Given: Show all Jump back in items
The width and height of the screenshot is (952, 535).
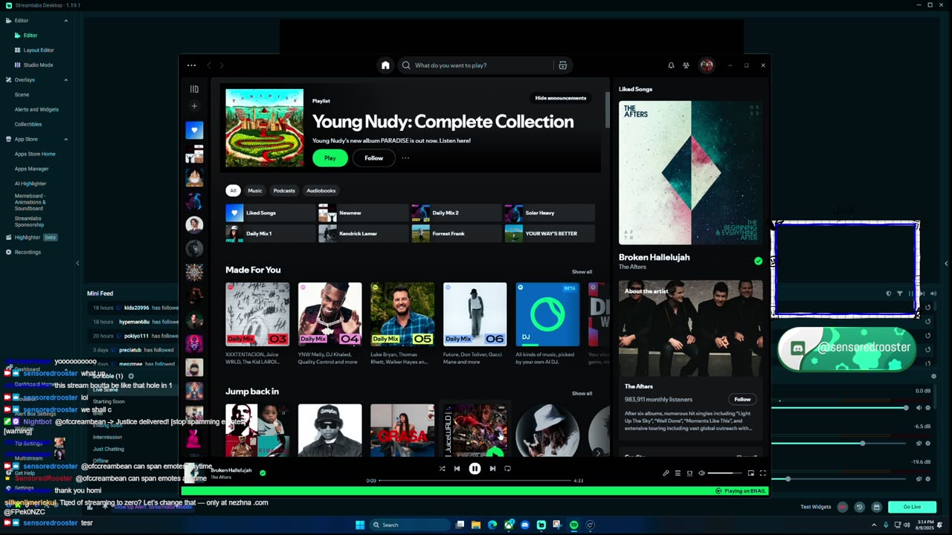Looking at the screenshot, I should (x=582, y=394).
